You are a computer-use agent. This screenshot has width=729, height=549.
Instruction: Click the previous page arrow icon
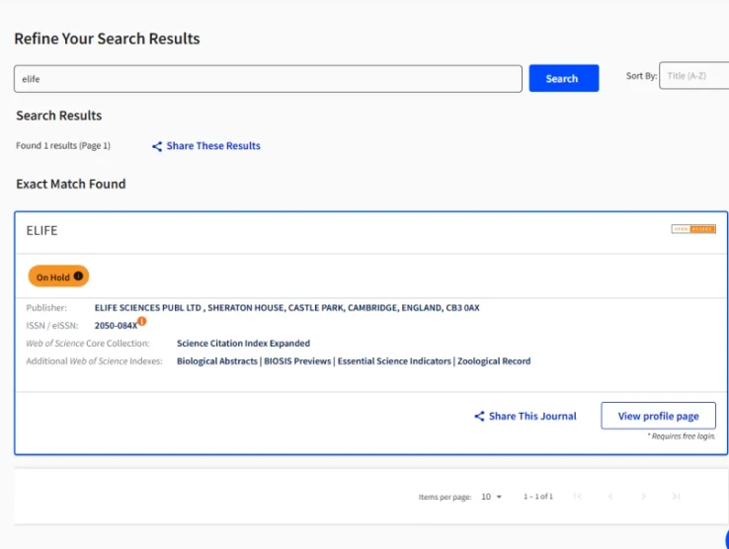pyautogui.click(x=610, y=497)
